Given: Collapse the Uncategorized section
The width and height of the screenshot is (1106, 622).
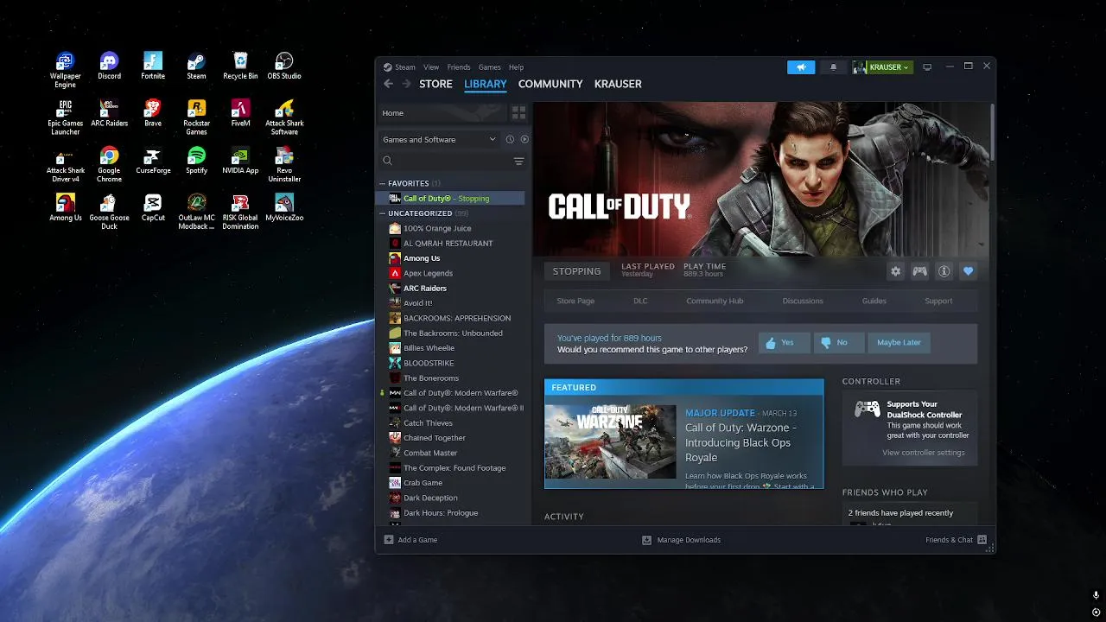Looking at the screenshot, I should pos(383,213).
